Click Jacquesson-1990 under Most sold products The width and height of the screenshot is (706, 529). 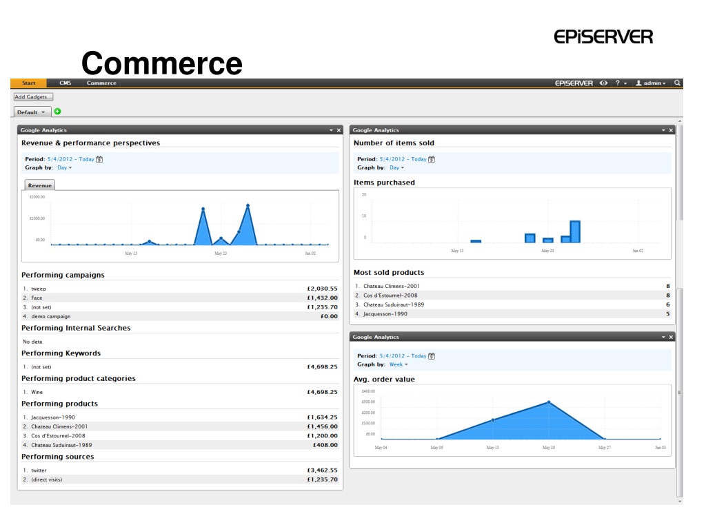pyautogui.click(x=512, y=314)
